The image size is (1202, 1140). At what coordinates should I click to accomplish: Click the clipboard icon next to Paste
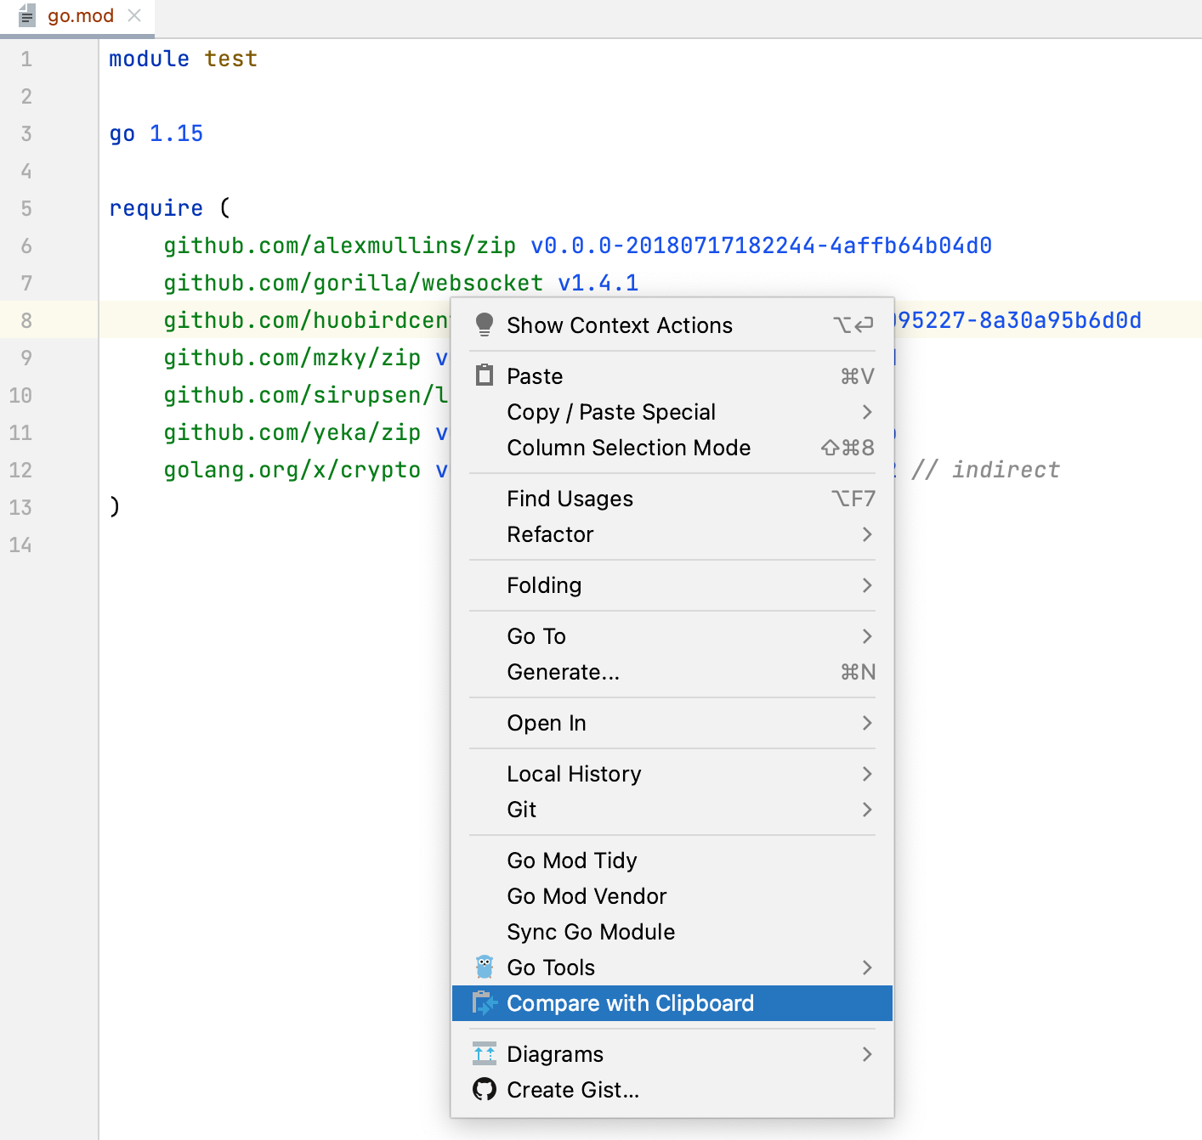pos(485,375)
